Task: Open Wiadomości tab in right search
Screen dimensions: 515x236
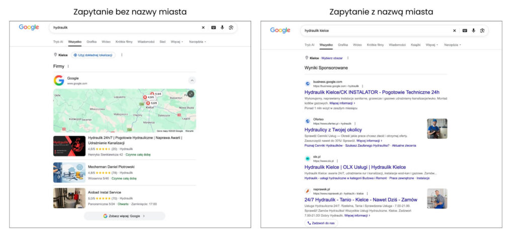Action: tap(397, 45)
